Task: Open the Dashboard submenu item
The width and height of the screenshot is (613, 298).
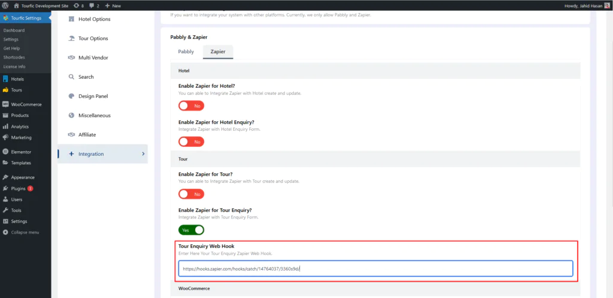Action: [14, 30]
